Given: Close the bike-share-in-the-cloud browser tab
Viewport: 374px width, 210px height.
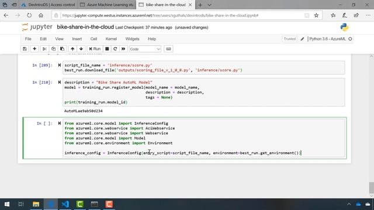Looking at the screenshot, I should [x=190, y=5].
